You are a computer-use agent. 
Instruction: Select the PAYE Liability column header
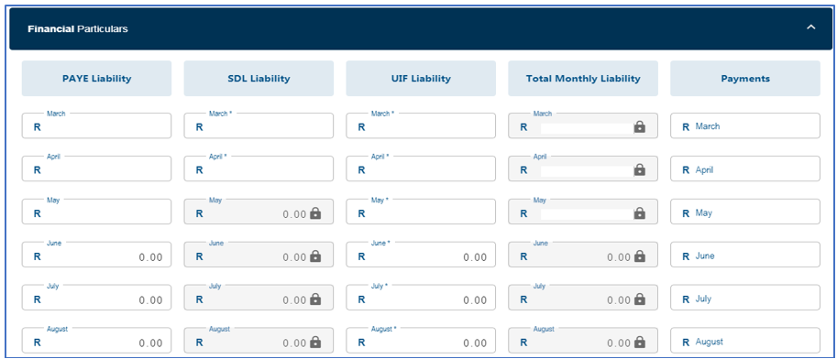click(96, 79)
